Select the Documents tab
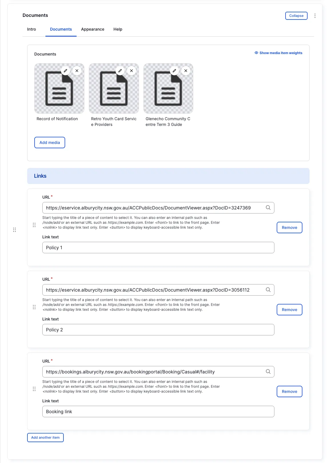 [x=61, y=29]
